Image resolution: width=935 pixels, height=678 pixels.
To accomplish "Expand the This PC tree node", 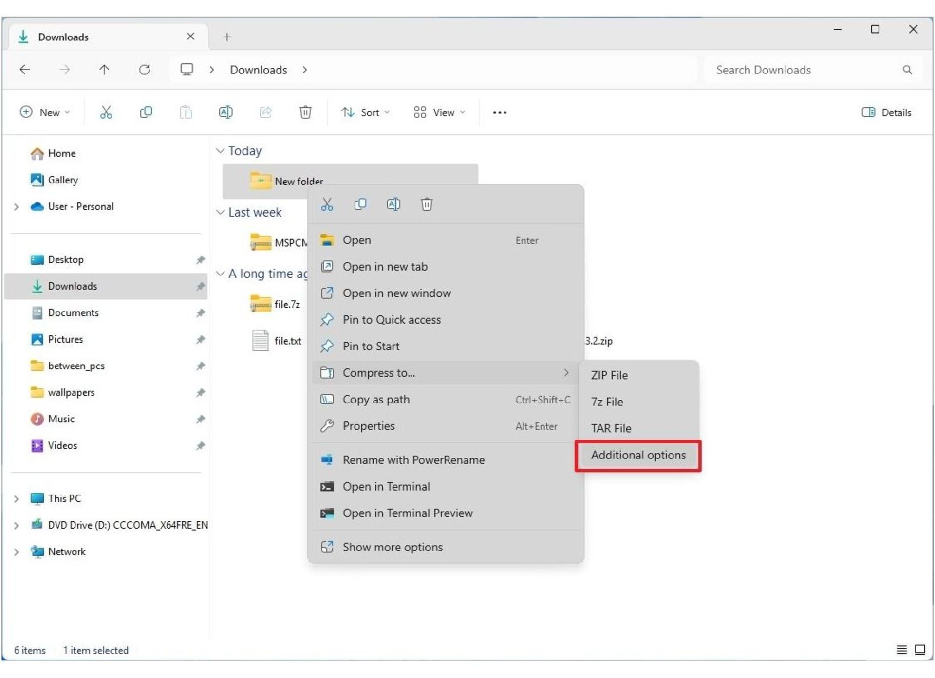I will pyautogui.click(x=16, y=499).
